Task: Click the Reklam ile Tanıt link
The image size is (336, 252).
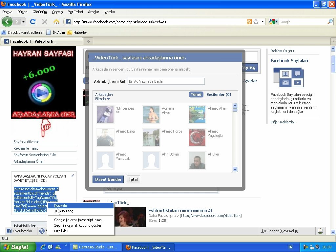Action: pyautogui.click(x=26, y=148)
